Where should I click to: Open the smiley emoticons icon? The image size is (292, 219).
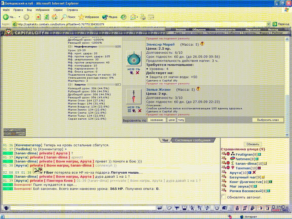pos(216,208)
